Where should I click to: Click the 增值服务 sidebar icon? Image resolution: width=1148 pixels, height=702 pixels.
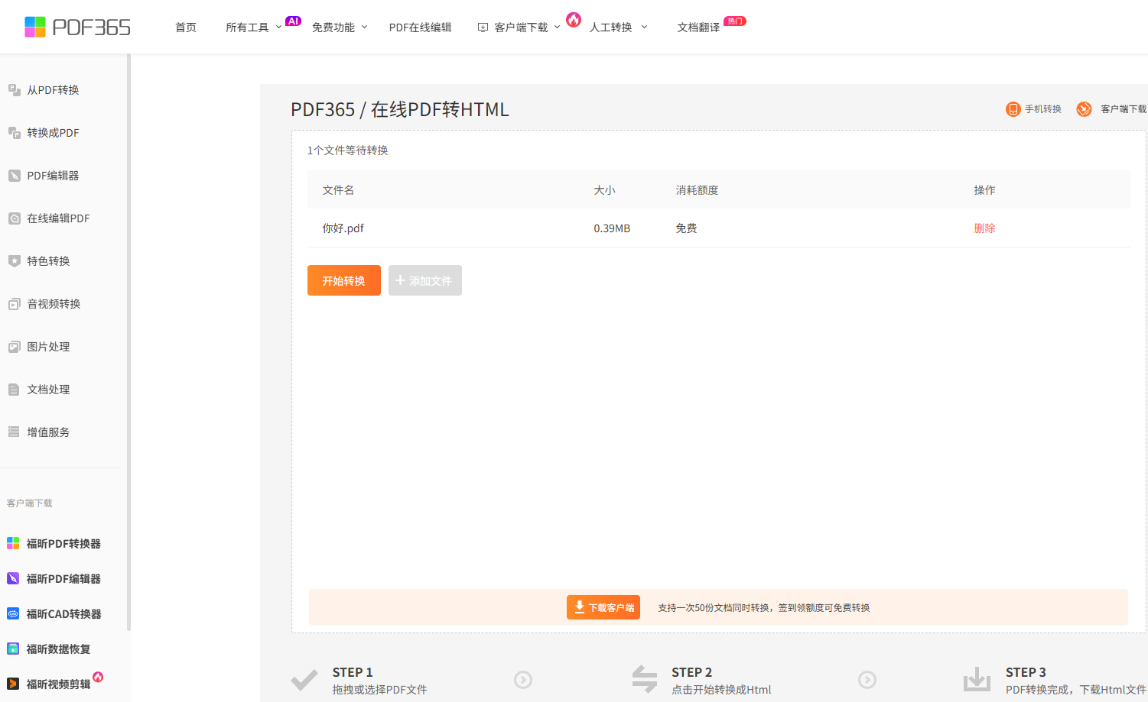pos(14,432)
